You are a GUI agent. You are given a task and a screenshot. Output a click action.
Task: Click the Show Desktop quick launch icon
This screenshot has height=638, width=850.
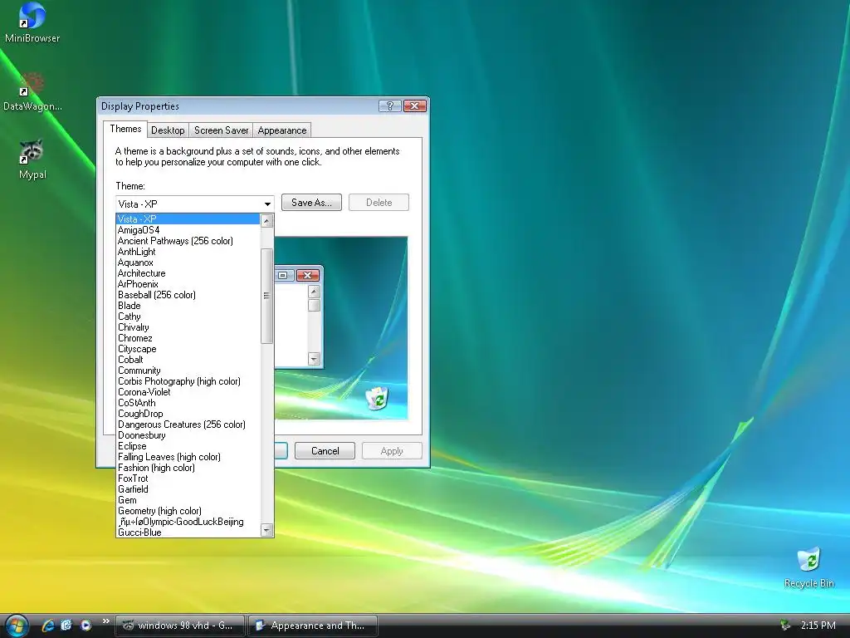(66, 626)
